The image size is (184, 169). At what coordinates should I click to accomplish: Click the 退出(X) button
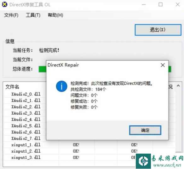(x=158, y=30)
